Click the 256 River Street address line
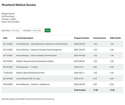Screen dimensions: 125x105 (x=8, y=16)
